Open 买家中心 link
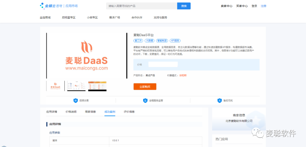The image size is (306, 147). point(242,6)
